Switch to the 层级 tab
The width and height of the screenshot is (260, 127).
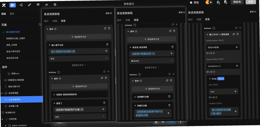4,14
